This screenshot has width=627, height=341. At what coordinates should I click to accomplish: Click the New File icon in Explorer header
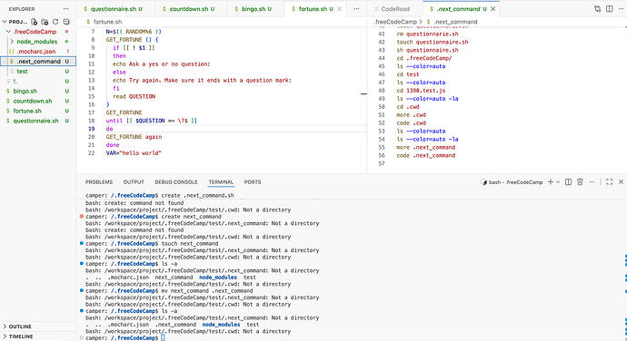click(35, 22)
